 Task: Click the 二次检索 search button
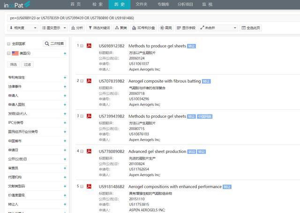coord(55,44)
